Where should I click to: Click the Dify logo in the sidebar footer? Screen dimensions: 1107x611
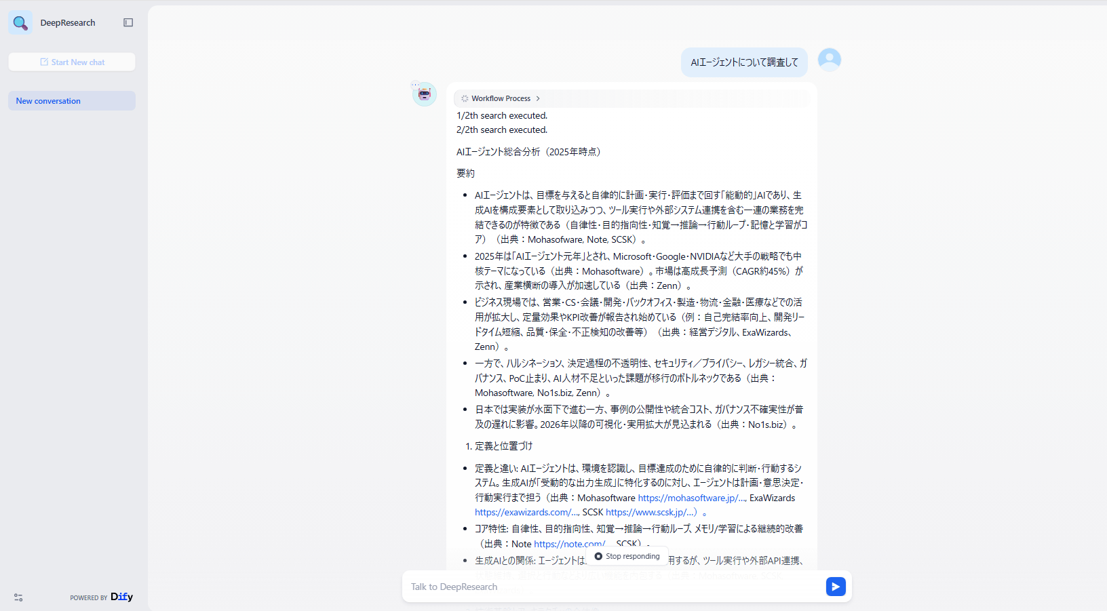tap(121, 597)
